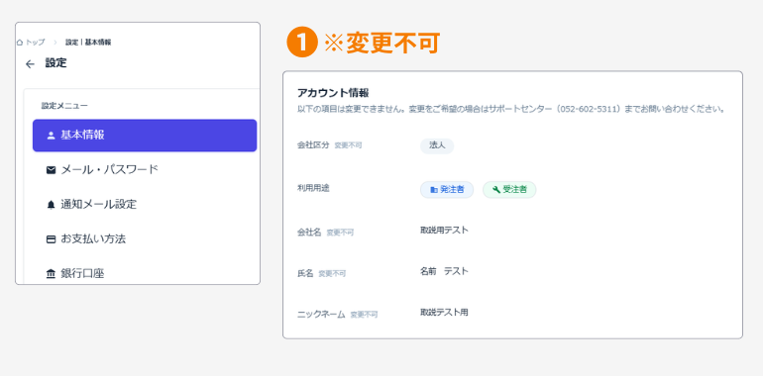Click the home icon in breadcrumb

(x=20, y=43)
